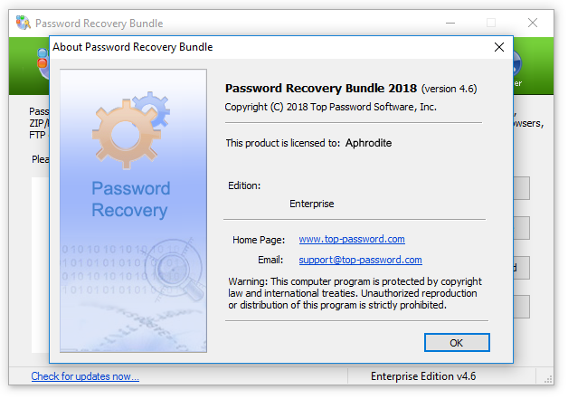Click the licensed user name Aphrodite
Viewport: 568px width, 399px height.
pos(369,143)
